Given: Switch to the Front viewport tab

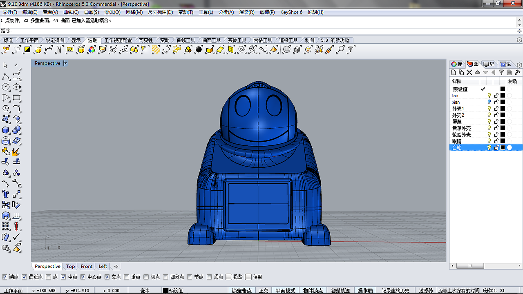Looking at the screenshot, I should [87, 266].
